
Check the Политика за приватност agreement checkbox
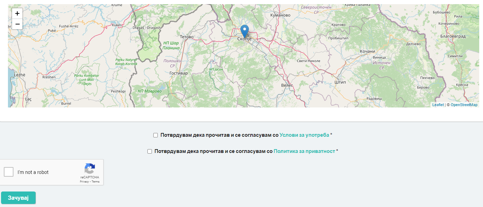tap(150, 151)
